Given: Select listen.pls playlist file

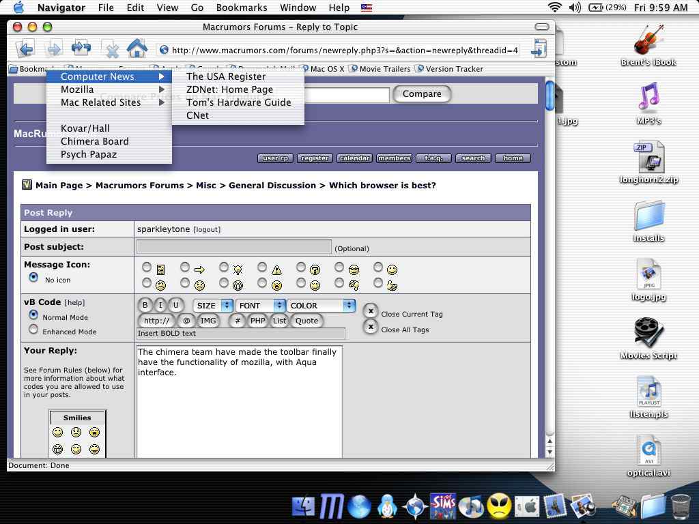Looking at the screenshot, I should click(648, 398).
